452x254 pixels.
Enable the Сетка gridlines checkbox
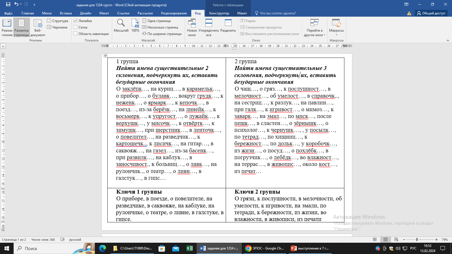click(x=75, y=27)
